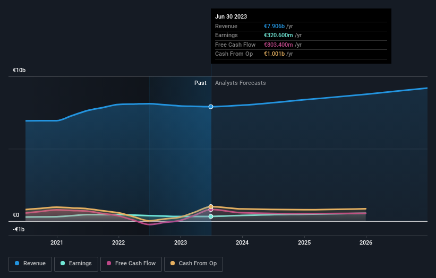
Task: Click the Past label in chart
Action: pos(200,83)
